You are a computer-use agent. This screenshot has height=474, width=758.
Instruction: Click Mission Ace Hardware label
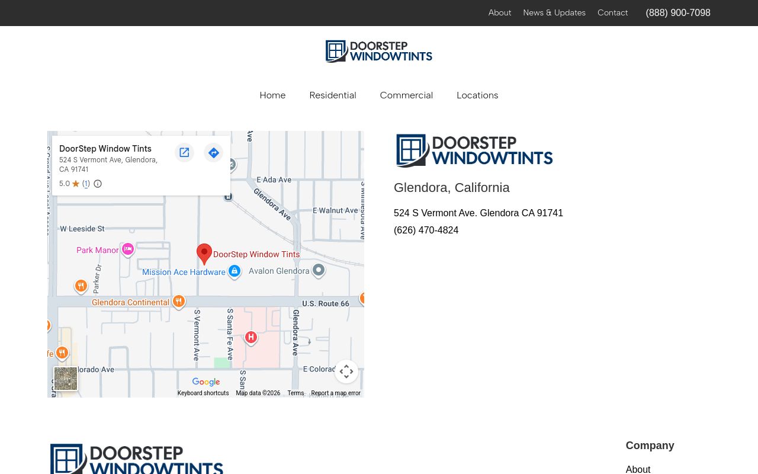point(184,272)
